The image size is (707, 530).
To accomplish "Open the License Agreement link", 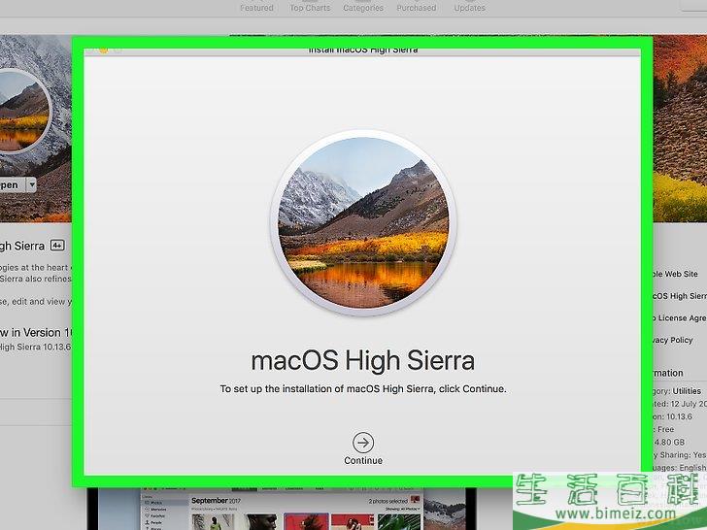I will [680, 317].
